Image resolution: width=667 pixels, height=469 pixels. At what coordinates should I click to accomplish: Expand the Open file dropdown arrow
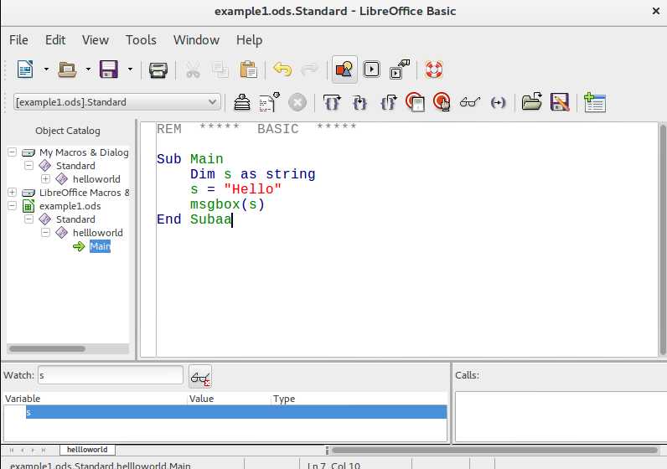(x=88, y=70)
